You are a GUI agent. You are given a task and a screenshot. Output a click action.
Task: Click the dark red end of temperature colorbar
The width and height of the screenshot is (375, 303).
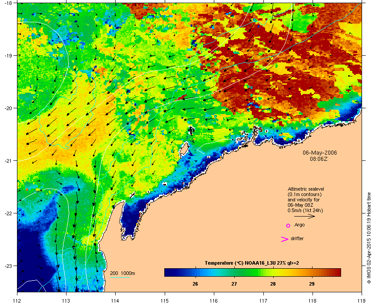pyautogui.click(x=337, y=272)
